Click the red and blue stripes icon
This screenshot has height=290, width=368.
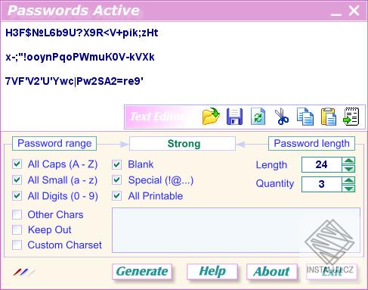point(23,272)
